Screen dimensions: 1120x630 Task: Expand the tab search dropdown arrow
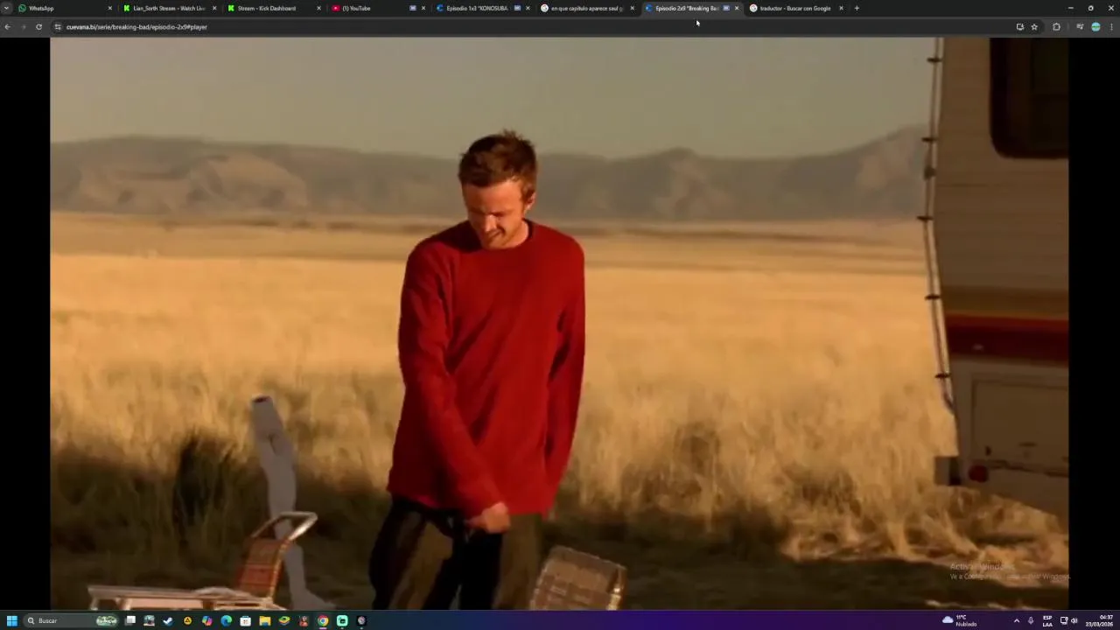(6, 8)
